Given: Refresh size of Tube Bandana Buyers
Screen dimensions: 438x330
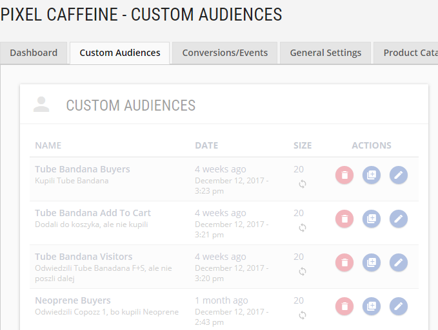Looking at the screenshot, I should [303, 184].
